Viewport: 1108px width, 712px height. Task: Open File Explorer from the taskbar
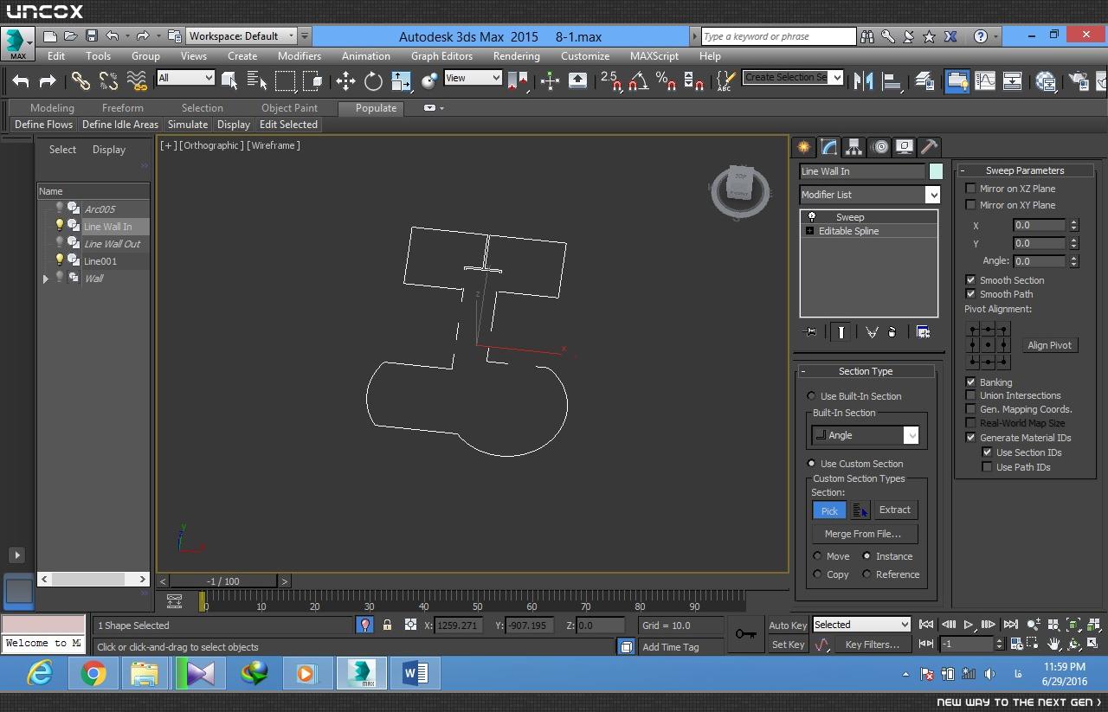145,673
